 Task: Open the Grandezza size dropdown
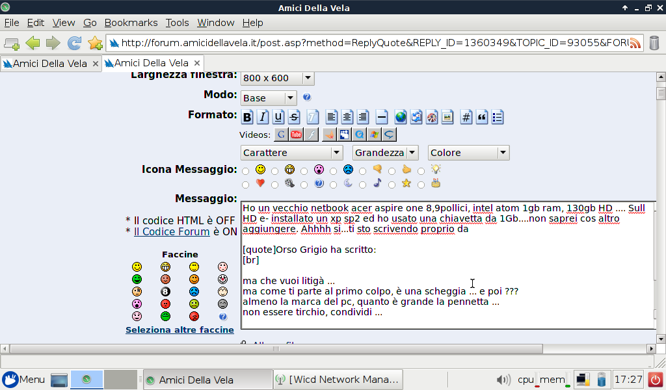click(385, 153)
